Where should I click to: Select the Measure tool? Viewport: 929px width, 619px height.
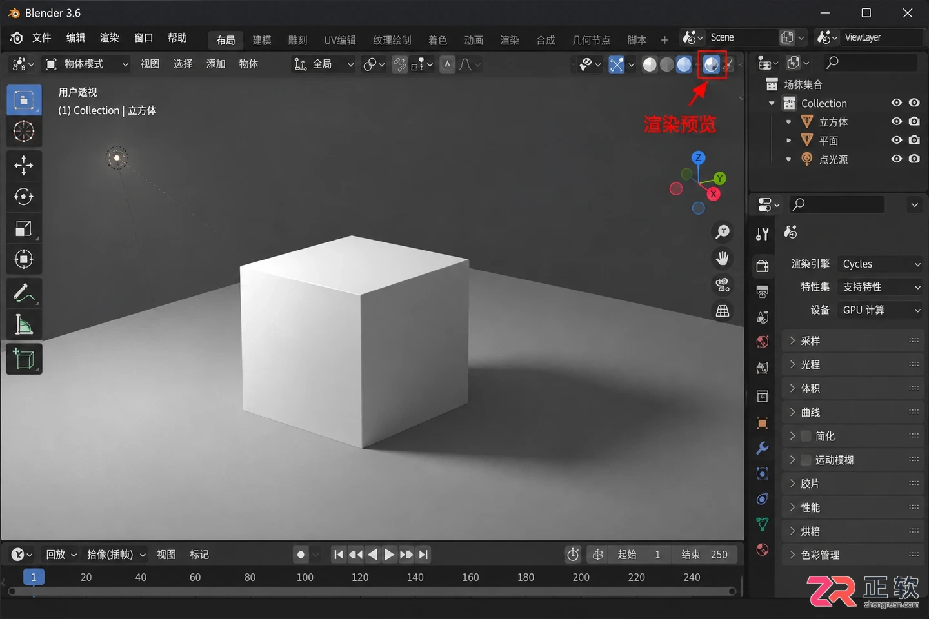click(x=24, y=325)
